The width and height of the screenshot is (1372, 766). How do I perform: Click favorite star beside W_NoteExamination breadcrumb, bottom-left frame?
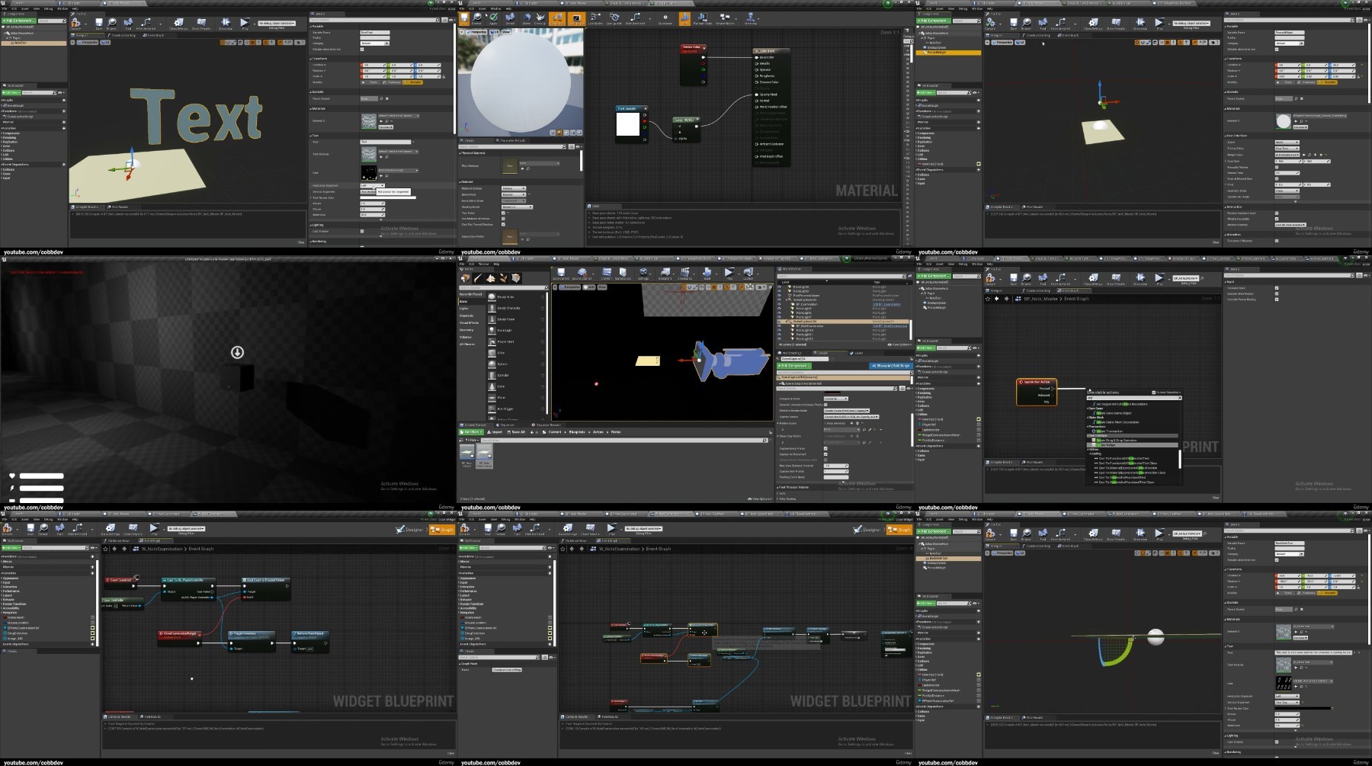point(105,549)
